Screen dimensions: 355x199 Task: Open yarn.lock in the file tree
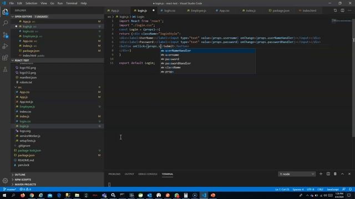pos(23,165)
